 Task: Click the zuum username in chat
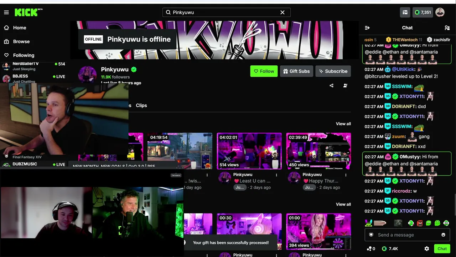tap(399, 136)
